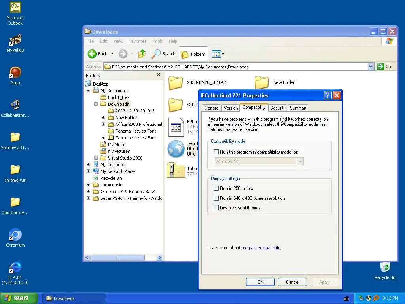Image resolution: width=405 pixels, height=304 pixels.
Task: Collapse the My Documents tree node
Action: pos(88,91)
